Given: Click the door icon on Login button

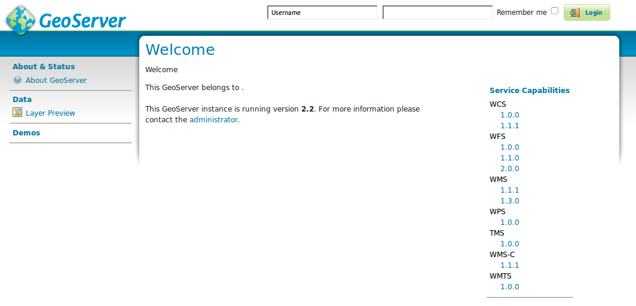Looking at the screenshot, I should point(575,13).
